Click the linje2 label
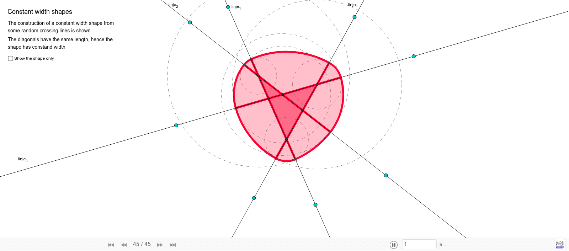 173,5
